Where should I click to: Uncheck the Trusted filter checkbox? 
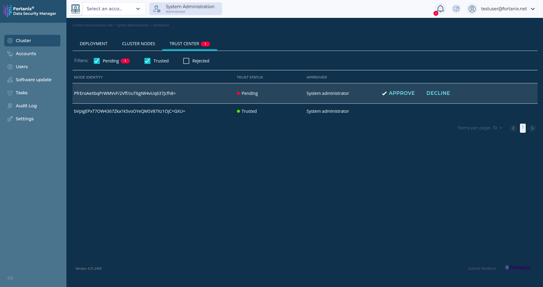pos(147,61)
